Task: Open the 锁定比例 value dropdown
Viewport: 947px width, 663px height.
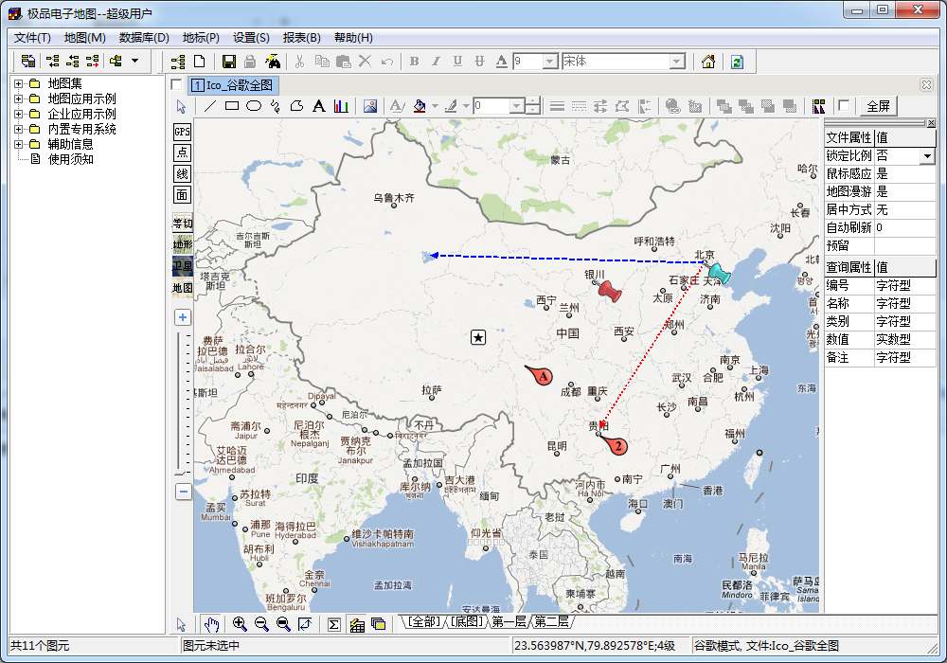Action: point(927,155)
